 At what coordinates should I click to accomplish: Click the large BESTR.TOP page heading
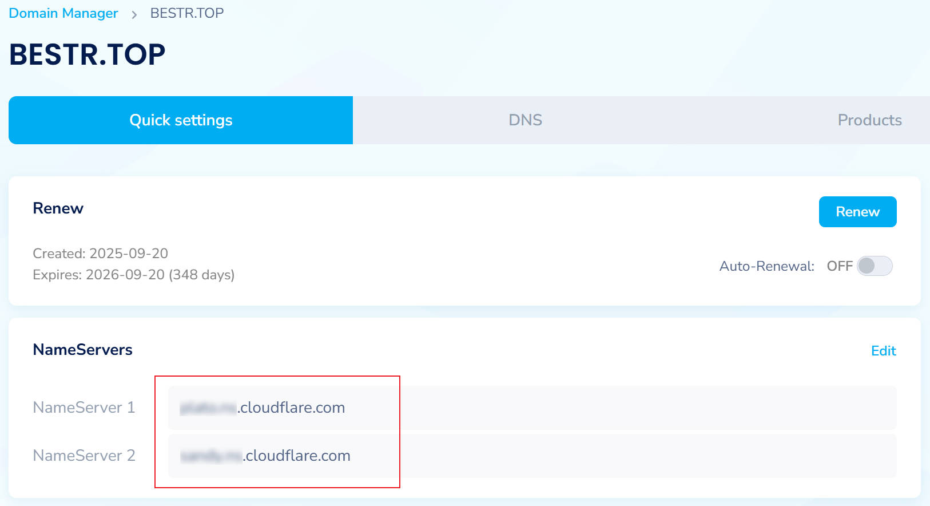pos(88,55)
